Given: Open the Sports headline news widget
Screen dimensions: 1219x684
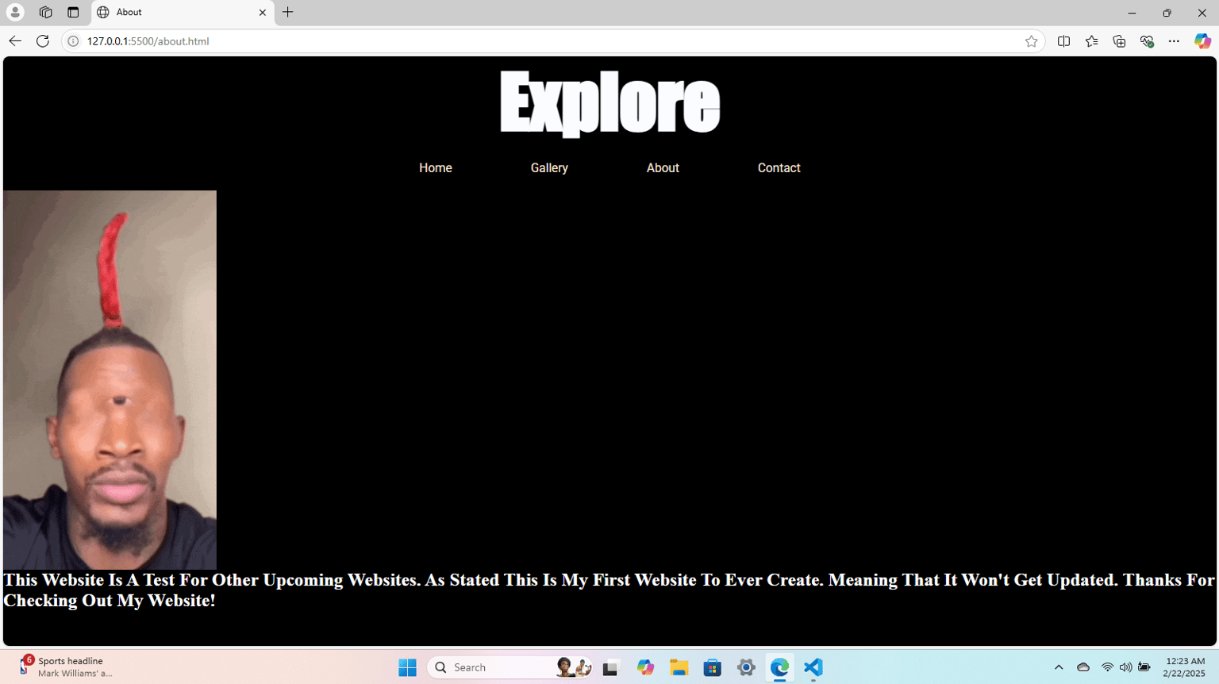Looking at the screenshot, I should [65, 667].
